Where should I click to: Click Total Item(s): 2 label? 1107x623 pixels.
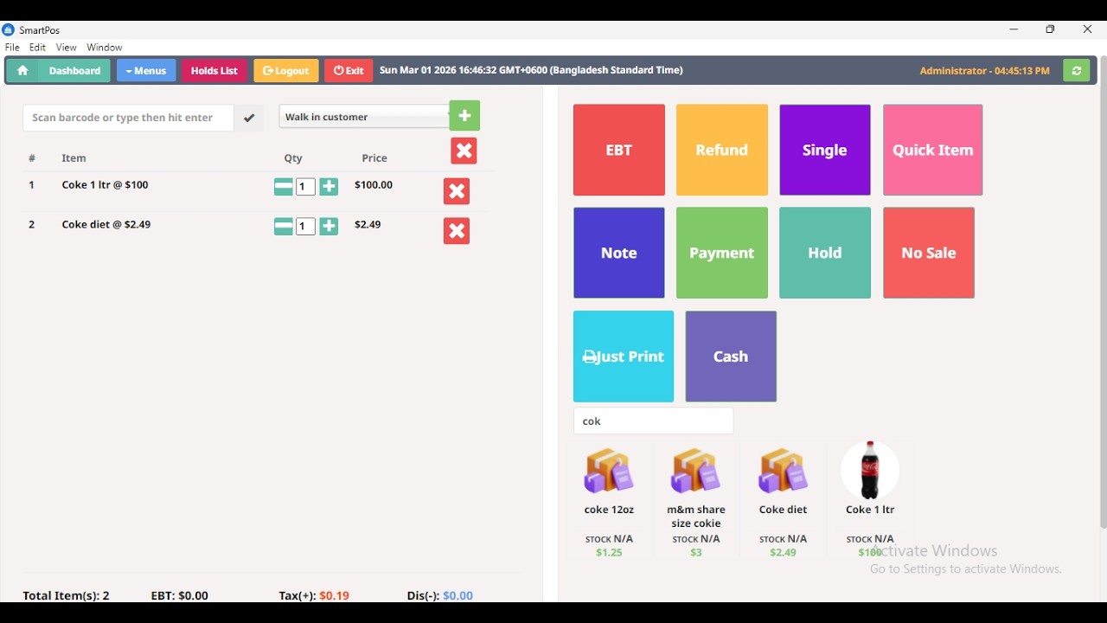[67, 595]
